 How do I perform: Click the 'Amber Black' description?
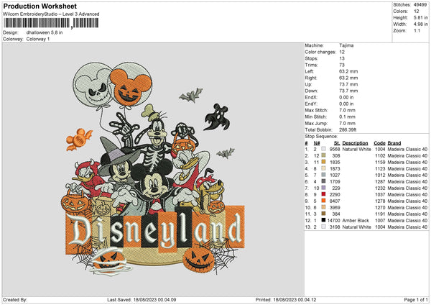(355, 221)
